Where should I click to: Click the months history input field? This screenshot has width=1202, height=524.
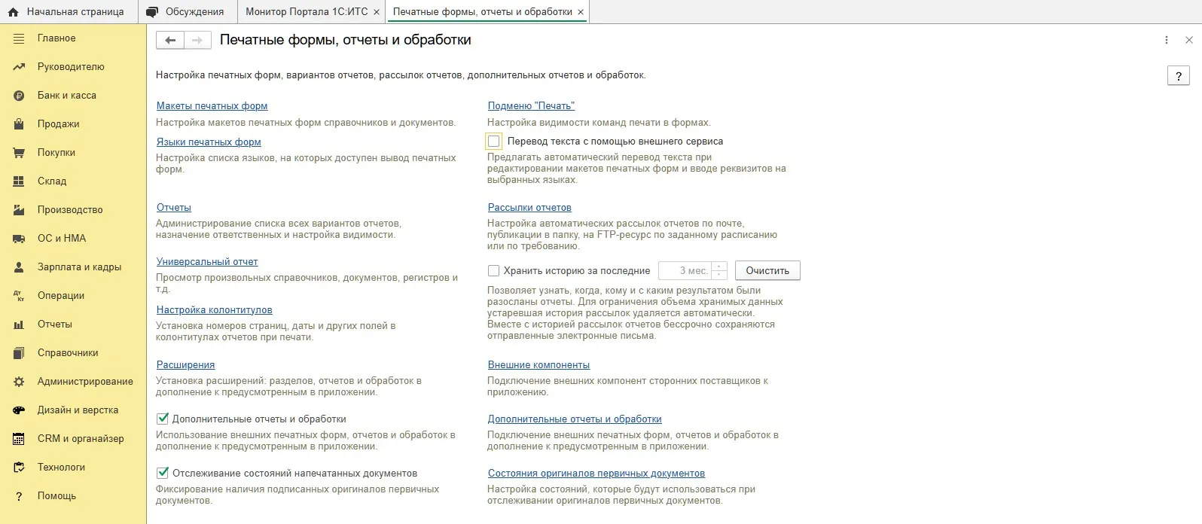coord(685,271)
